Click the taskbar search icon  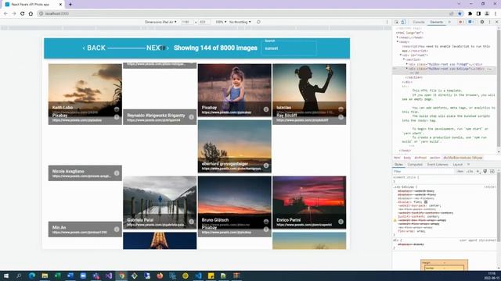(19, 276)
